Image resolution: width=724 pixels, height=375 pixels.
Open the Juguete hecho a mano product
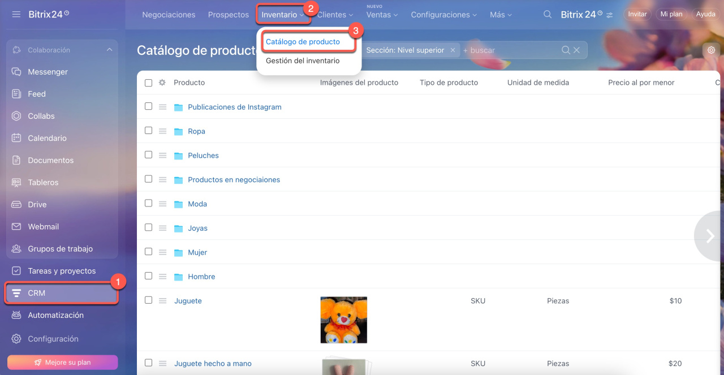tap(213, 364)
